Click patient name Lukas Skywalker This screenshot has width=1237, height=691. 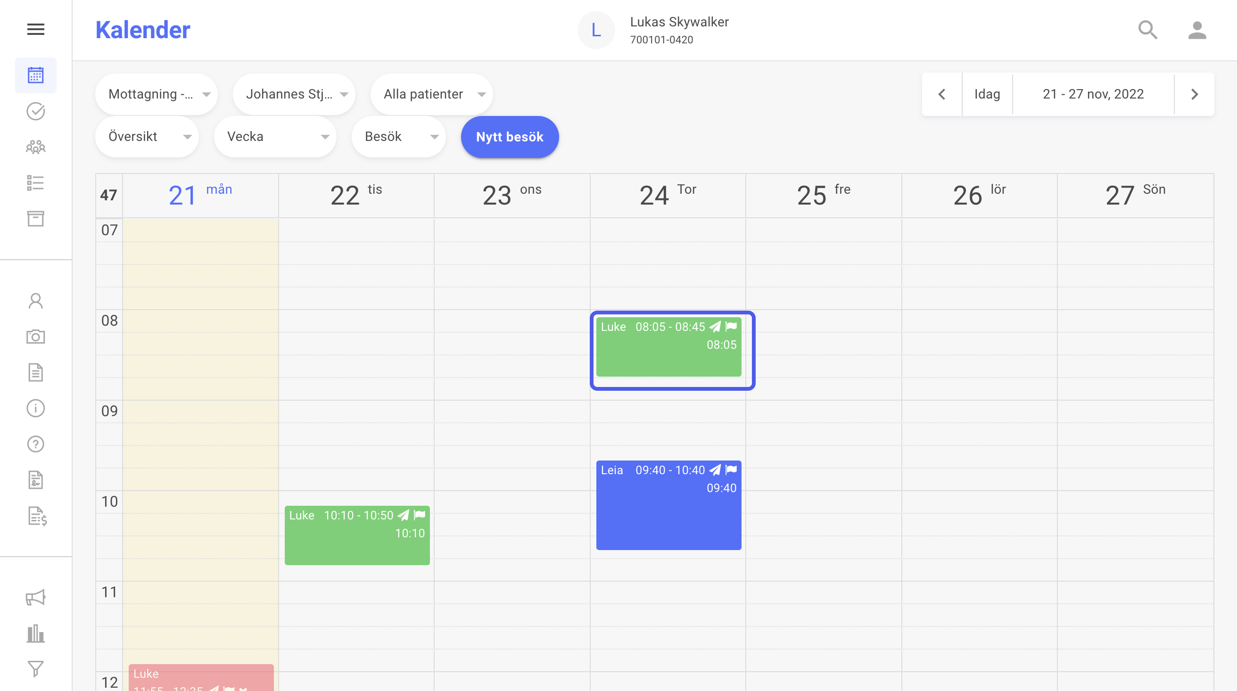[679, 22]
